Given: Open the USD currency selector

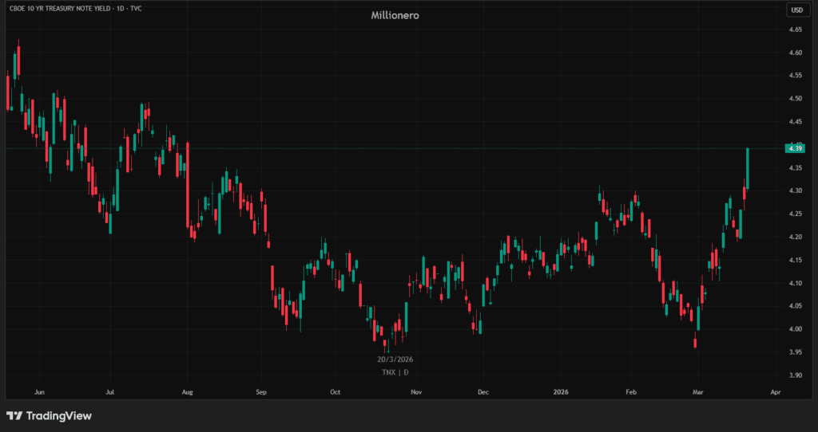Looking at the screenshot, I should [x=796, y=10].
